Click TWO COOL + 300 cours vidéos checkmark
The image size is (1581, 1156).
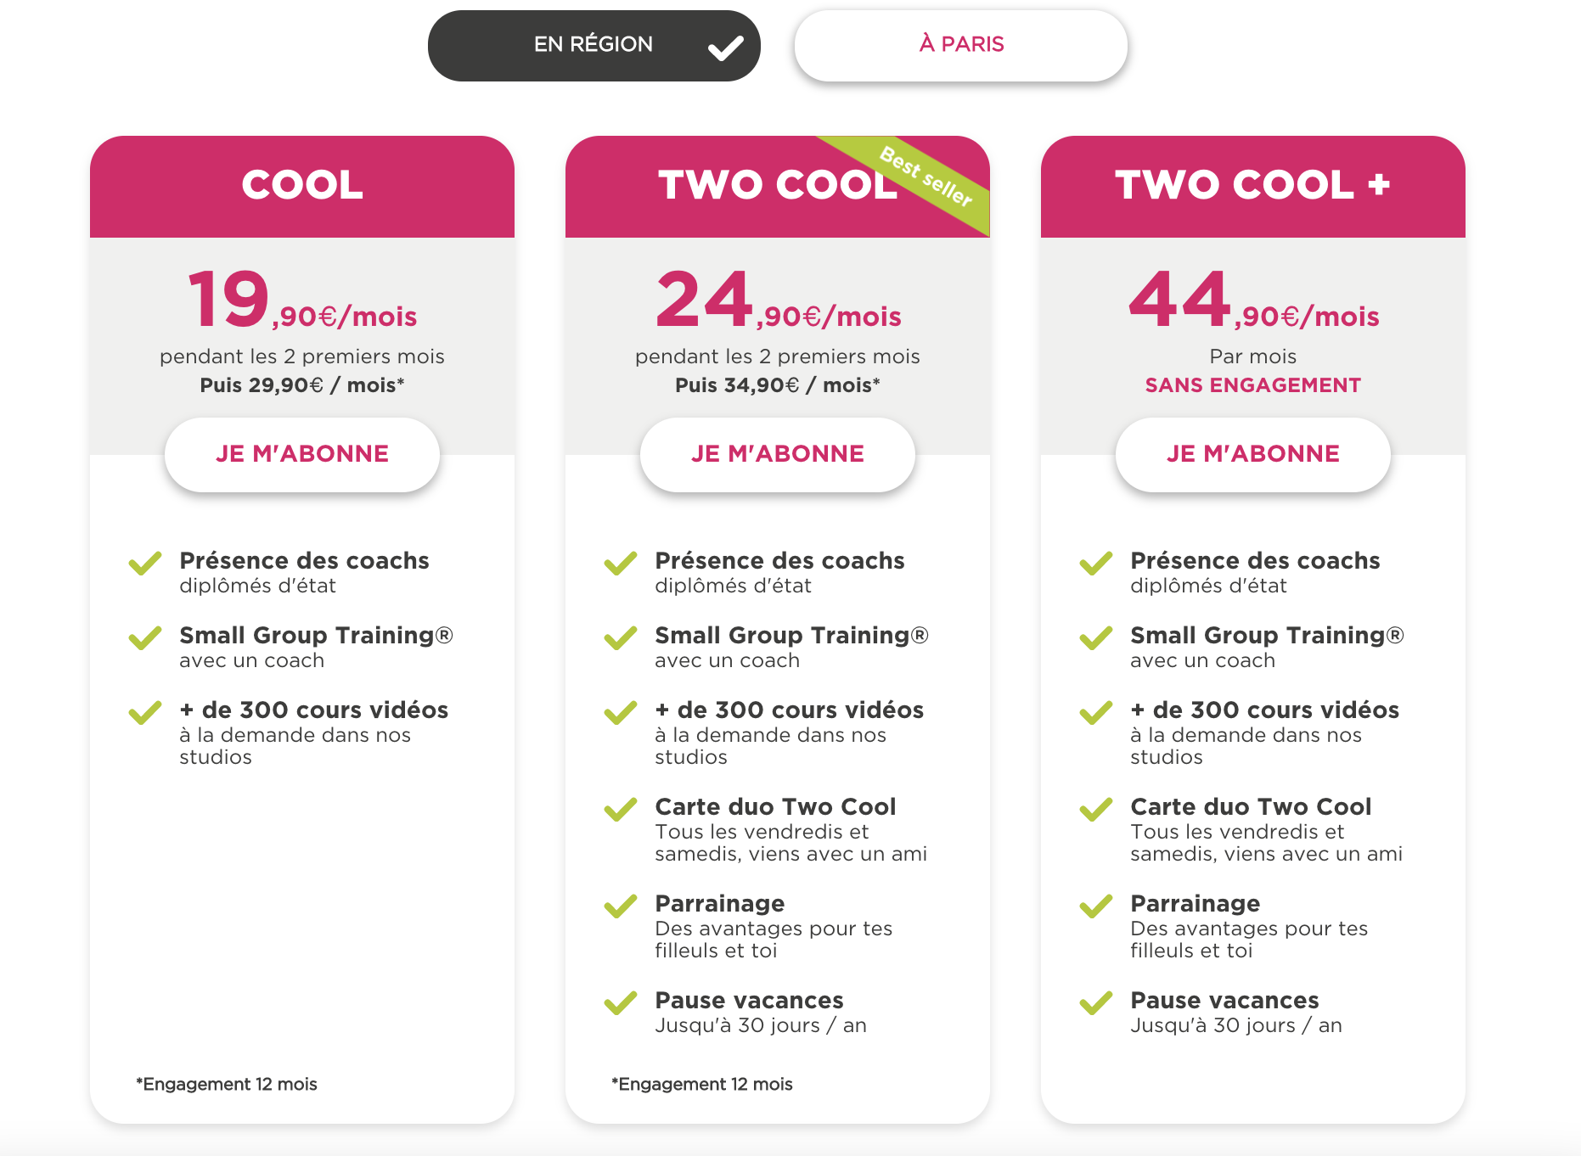tap(1096, 713)
